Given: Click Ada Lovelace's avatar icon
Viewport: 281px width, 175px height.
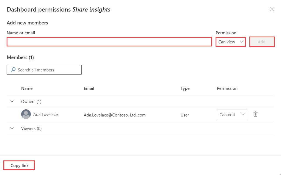Looking at the screenshot, I should click(x=26, y=114).
